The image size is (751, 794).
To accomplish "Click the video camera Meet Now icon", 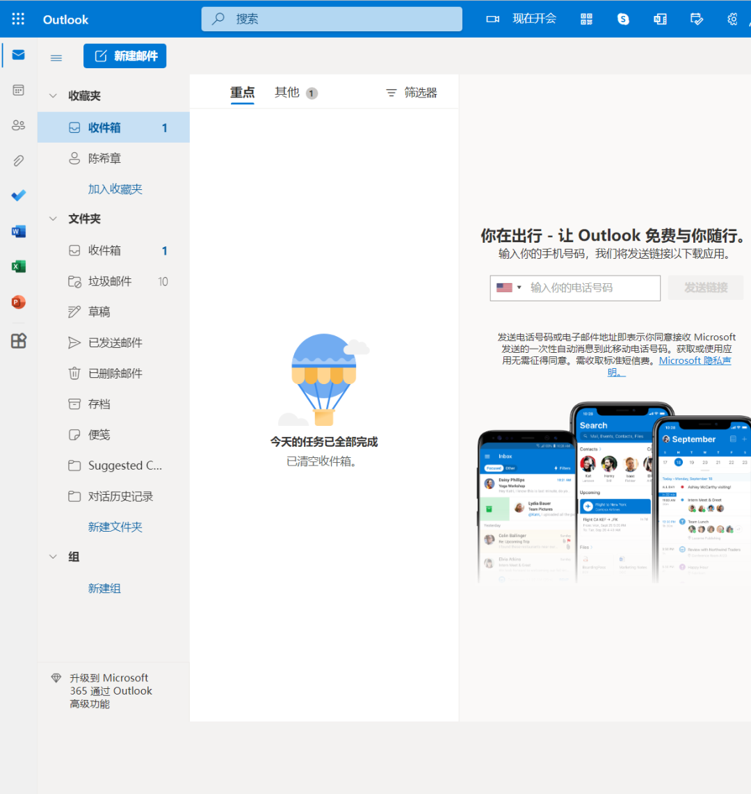I will 492,19.
